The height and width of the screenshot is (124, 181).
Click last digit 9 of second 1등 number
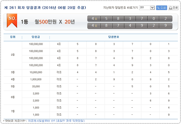[x=165, y=25]
